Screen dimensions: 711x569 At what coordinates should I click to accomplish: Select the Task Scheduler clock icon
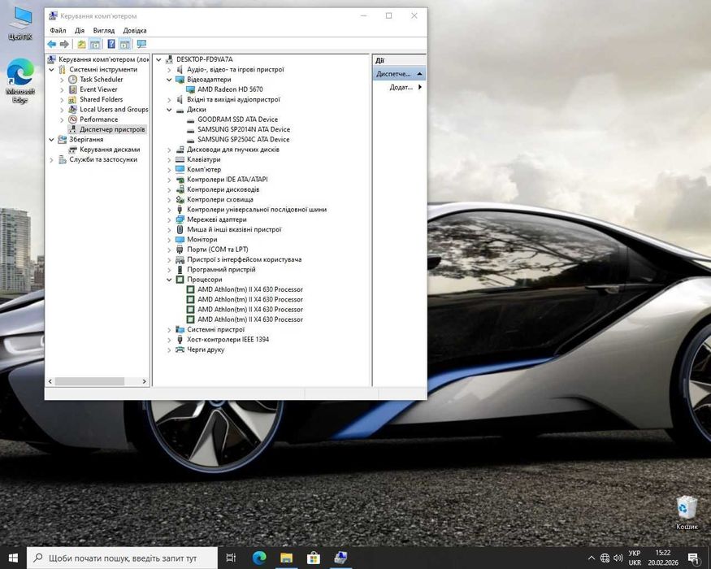click(72, 80)
